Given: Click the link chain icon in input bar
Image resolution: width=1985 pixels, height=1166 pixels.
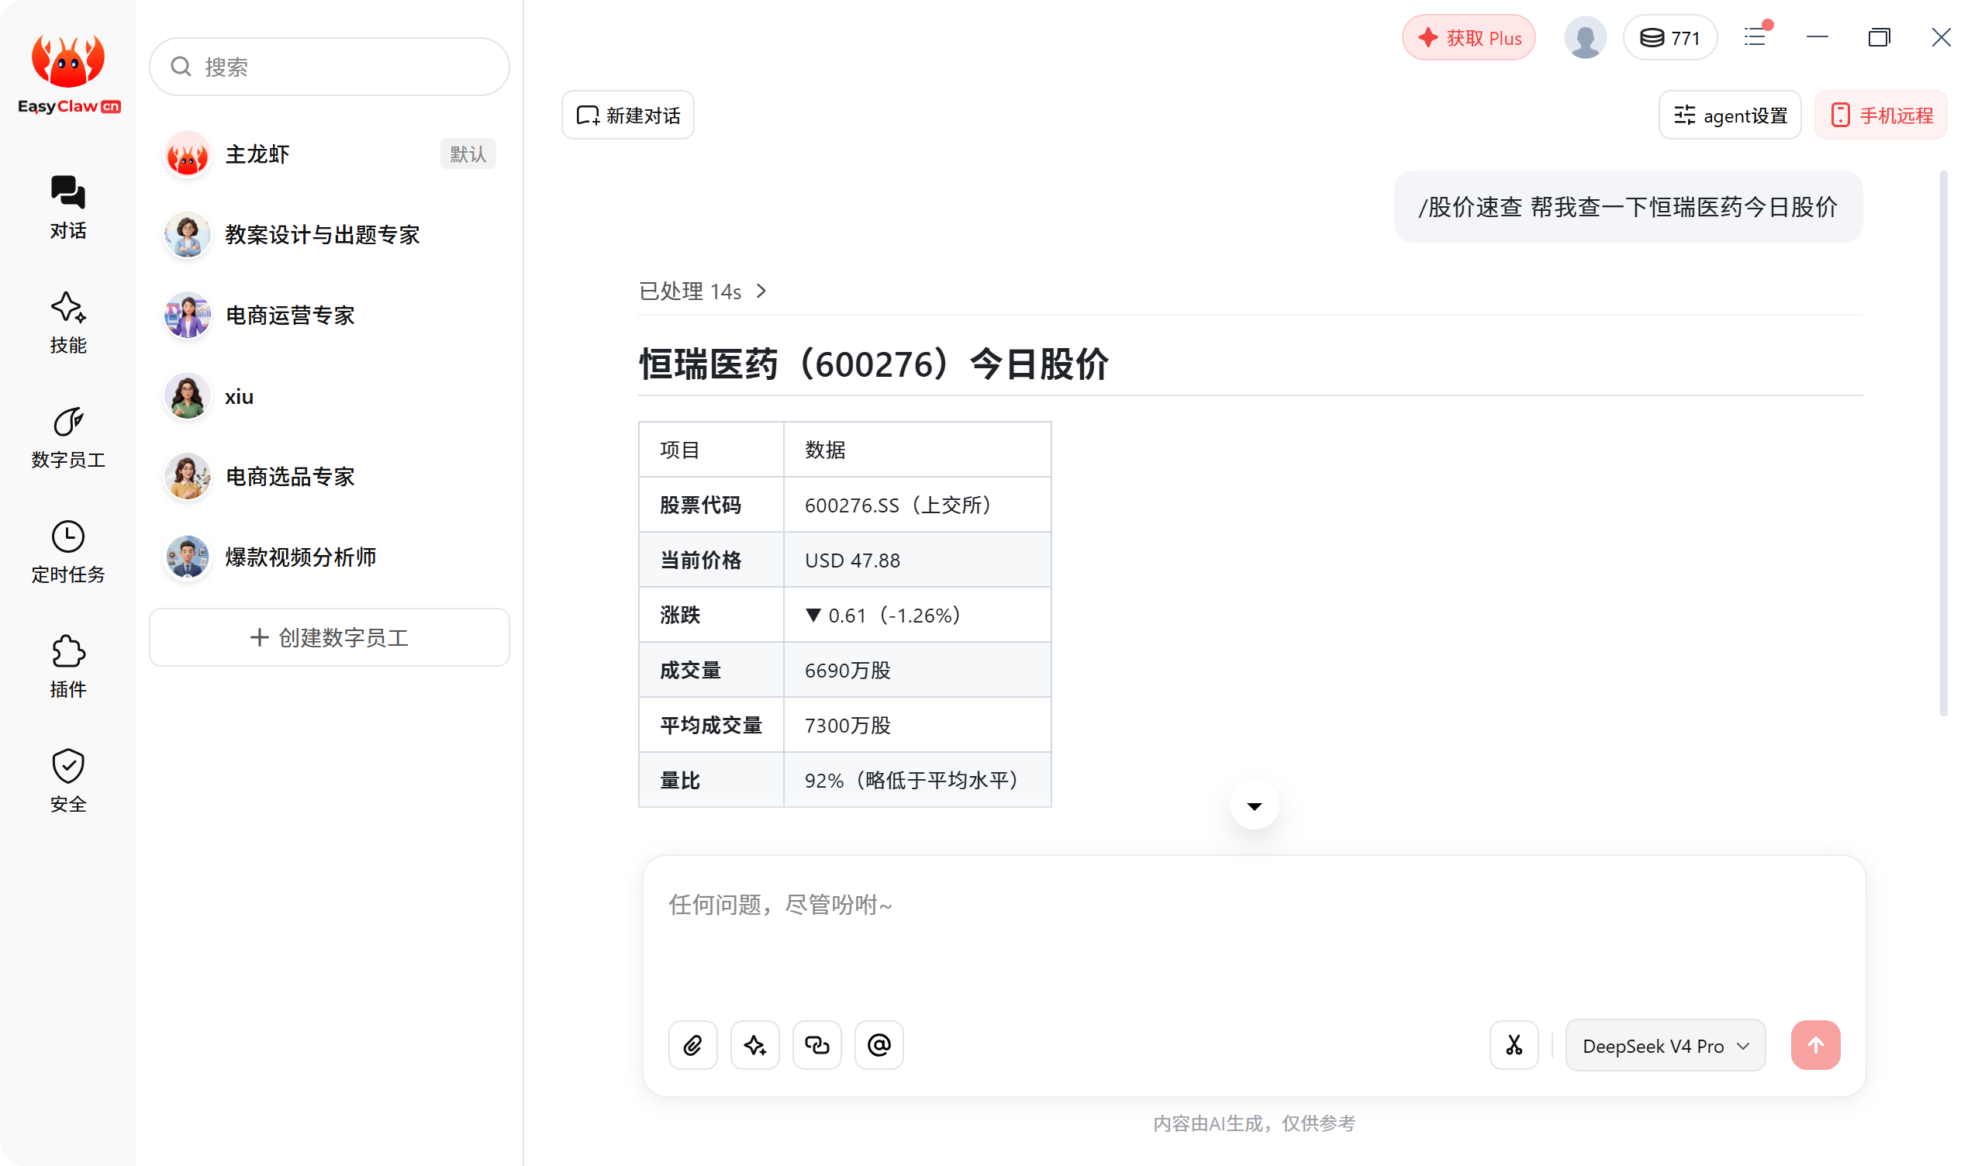Looking at the screenshot, I should (816, 1045).
